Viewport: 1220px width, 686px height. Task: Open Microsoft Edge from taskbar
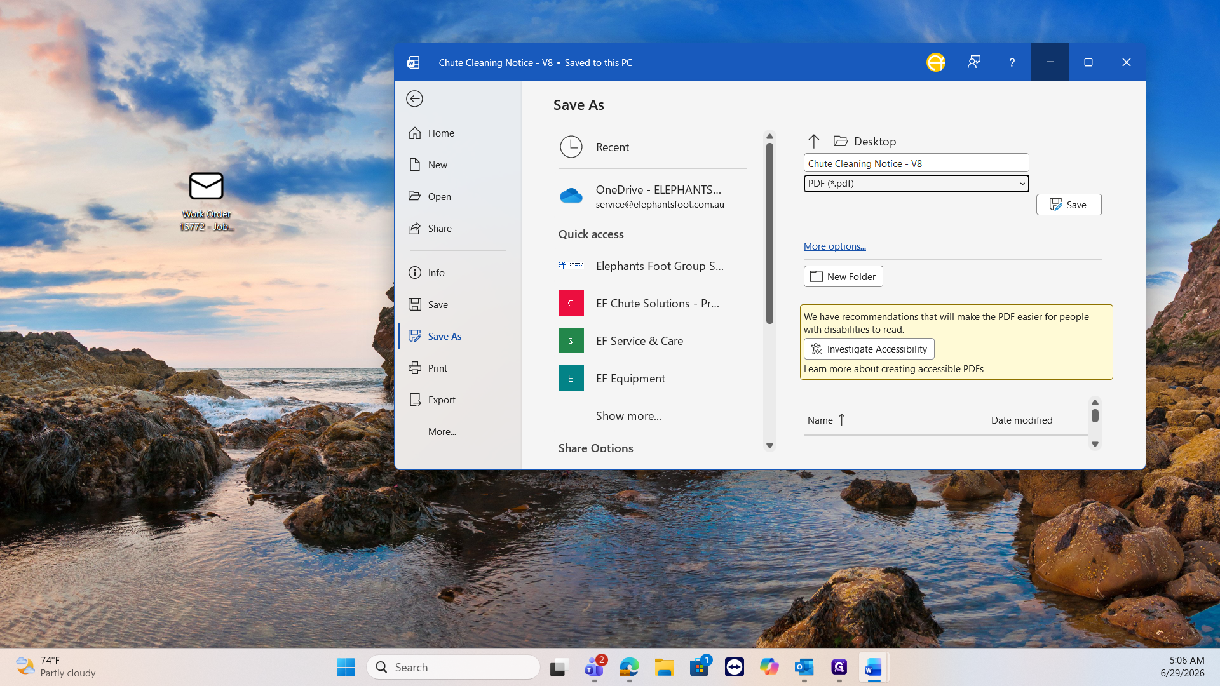(x=629, y=667)
